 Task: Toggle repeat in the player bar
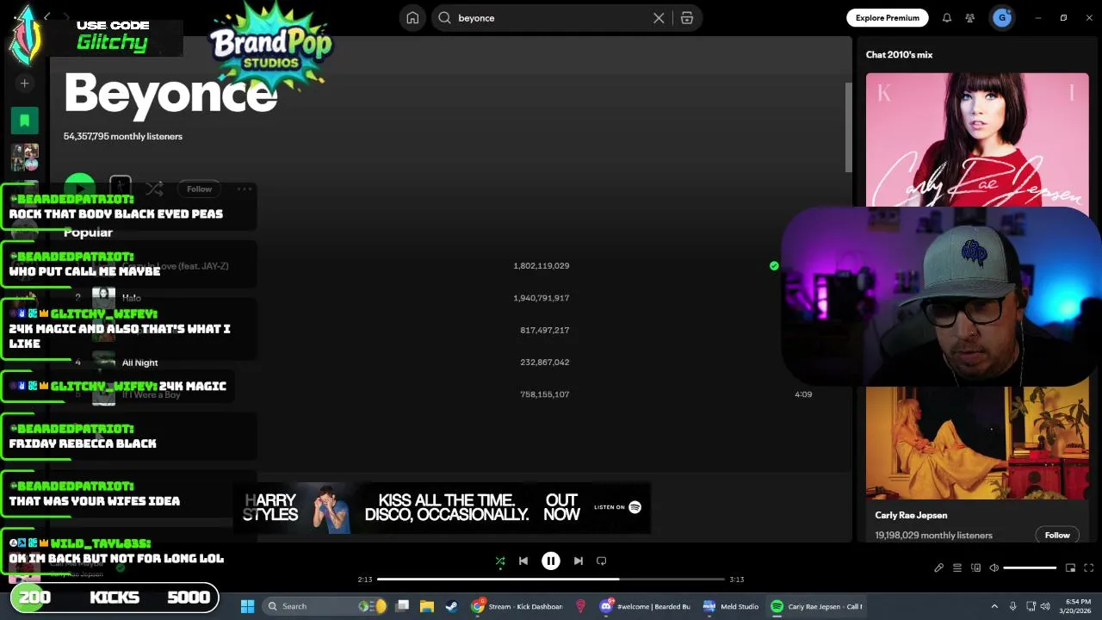pyautogui.click(x=602, y=561)
